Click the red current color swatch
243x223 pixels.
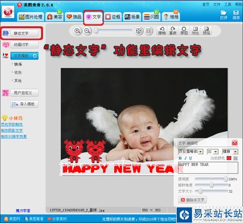(x=229, y=158)
